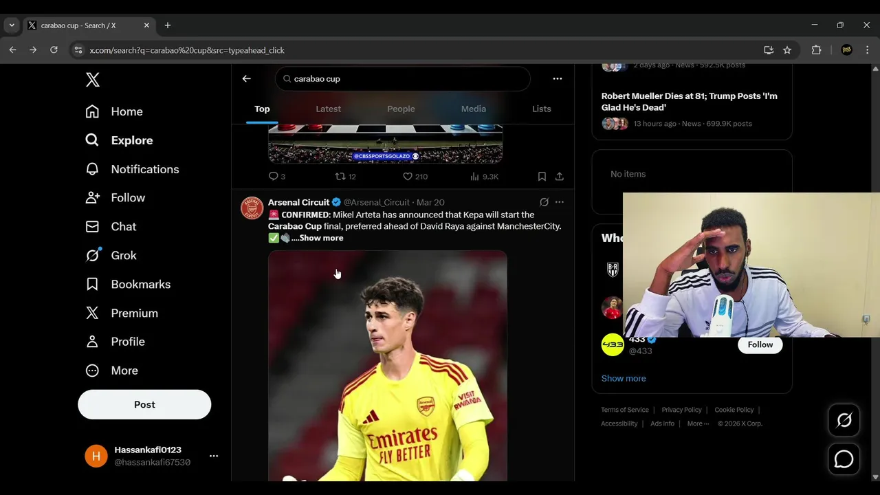
Task: Switch to the Media tab
Action: [x=474, y=109]
